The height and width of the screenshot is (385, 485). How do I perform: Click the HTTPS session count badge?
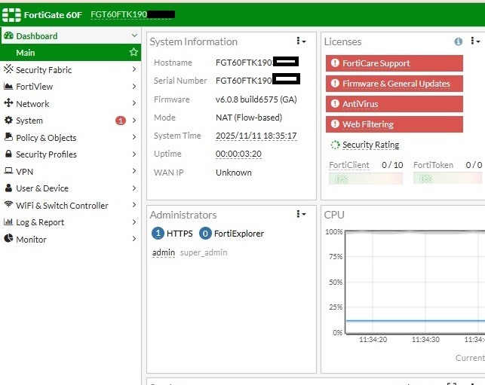[158, 234]
